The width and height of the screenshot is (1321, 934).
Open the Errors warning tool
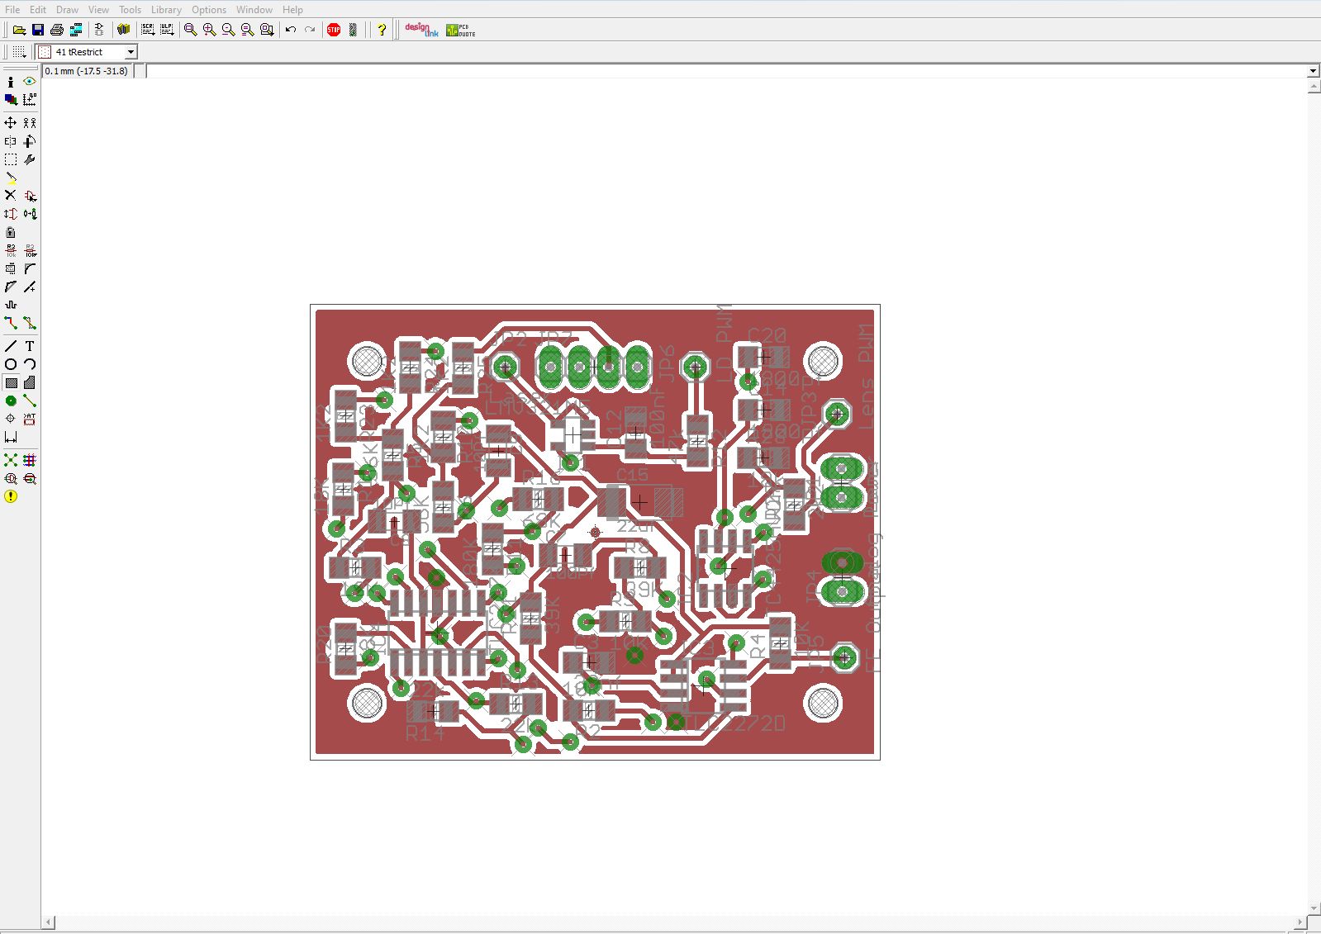tap(11, 496)
